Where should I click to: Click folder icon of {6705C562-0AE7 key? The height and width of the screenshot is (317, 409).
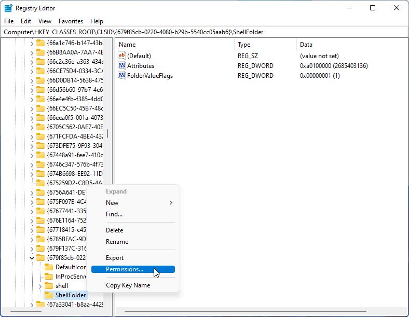(x=40, y=127)
